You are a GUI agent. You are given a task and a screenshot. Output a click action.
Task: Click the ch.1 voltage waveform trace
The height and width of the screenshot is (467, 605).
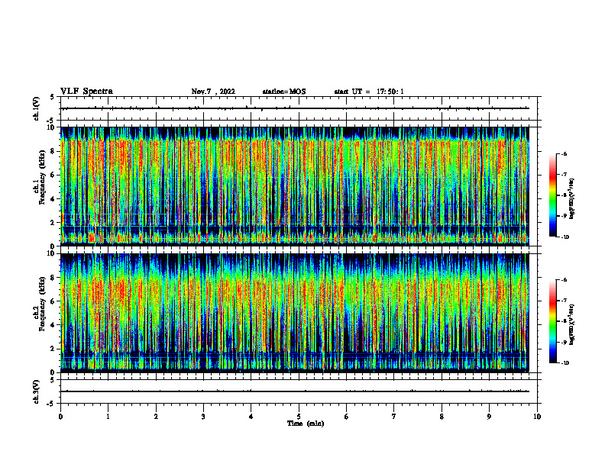click(x=295, y=108)
